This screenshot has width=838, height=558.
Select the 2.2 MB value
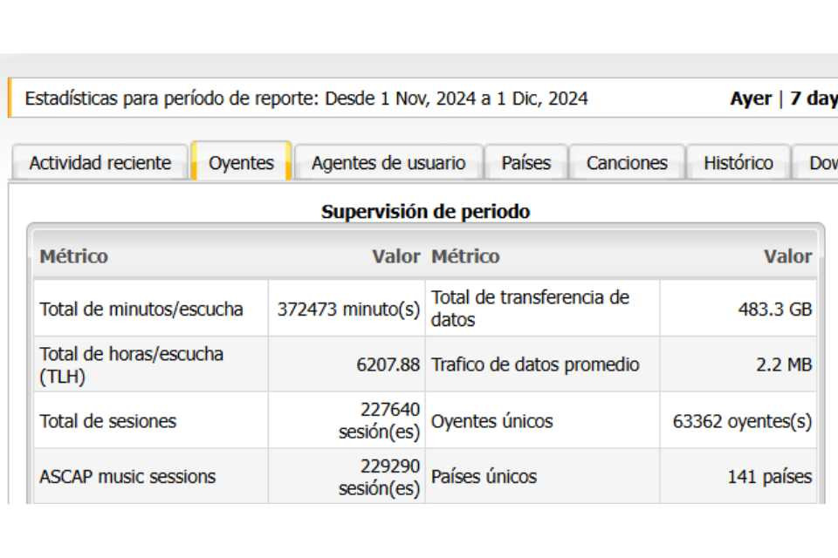coord(784,364)
